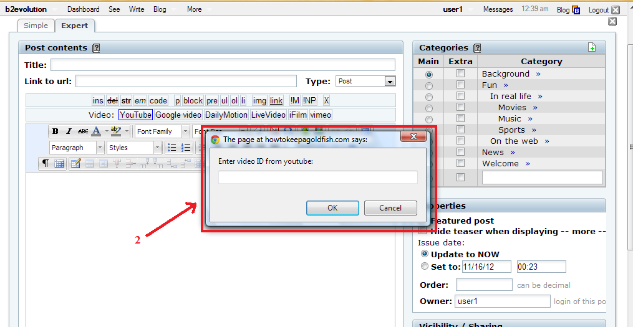Screen dimensions: 633x327
Task: Open Messages in the top bar
Action: (x=498, y=9)
